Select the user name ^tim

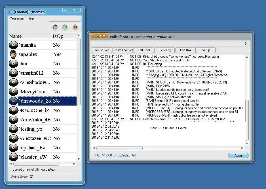(x=23, y=64)
